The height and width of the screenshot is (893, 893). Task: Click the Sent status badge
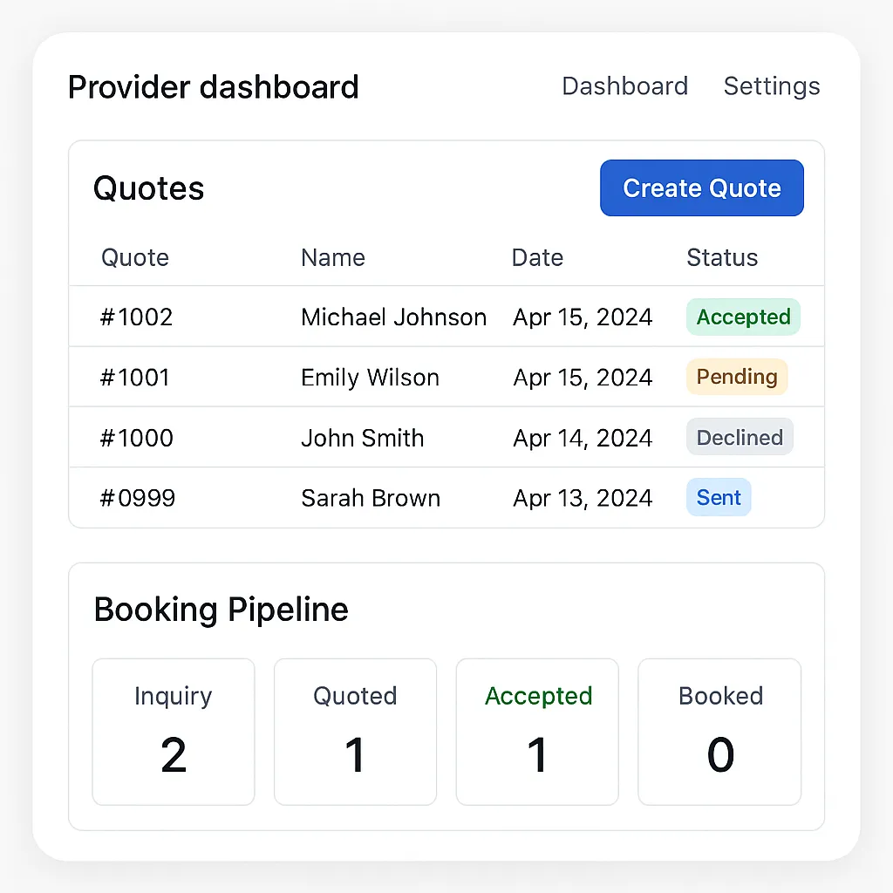(x=719, y=497)
